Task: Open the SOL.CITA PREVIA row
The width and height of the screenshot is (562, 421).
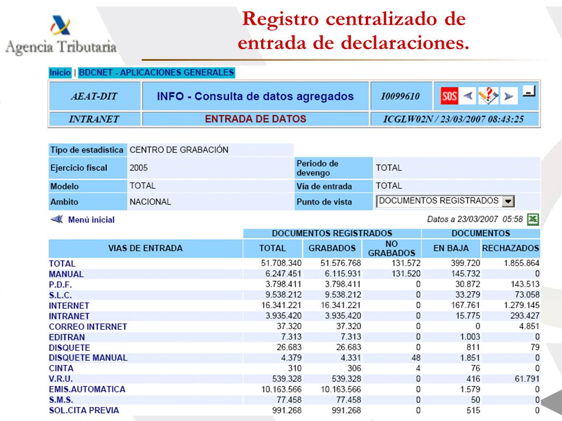Action: point(84,410)
